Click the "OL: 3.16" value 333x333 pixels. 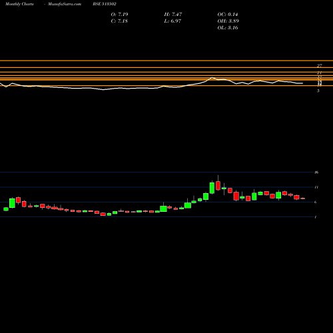228,28
